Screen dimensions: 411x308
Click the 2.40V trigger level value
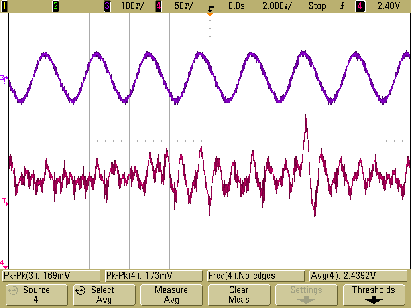click(389, 6)
